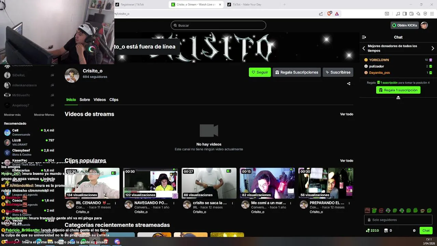Viewport: 437px width, 246px height.
Task: Click the share page icon in address bar
Action: (x=321, y=14)
